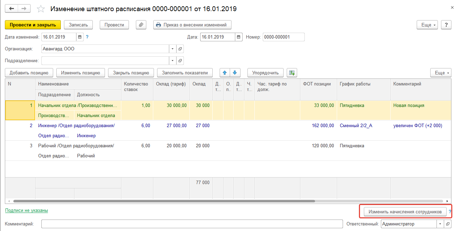The width and height of the screenshot is (457, 231).
Task: Move selected row down with arrow
Action: tap(235, 73)
